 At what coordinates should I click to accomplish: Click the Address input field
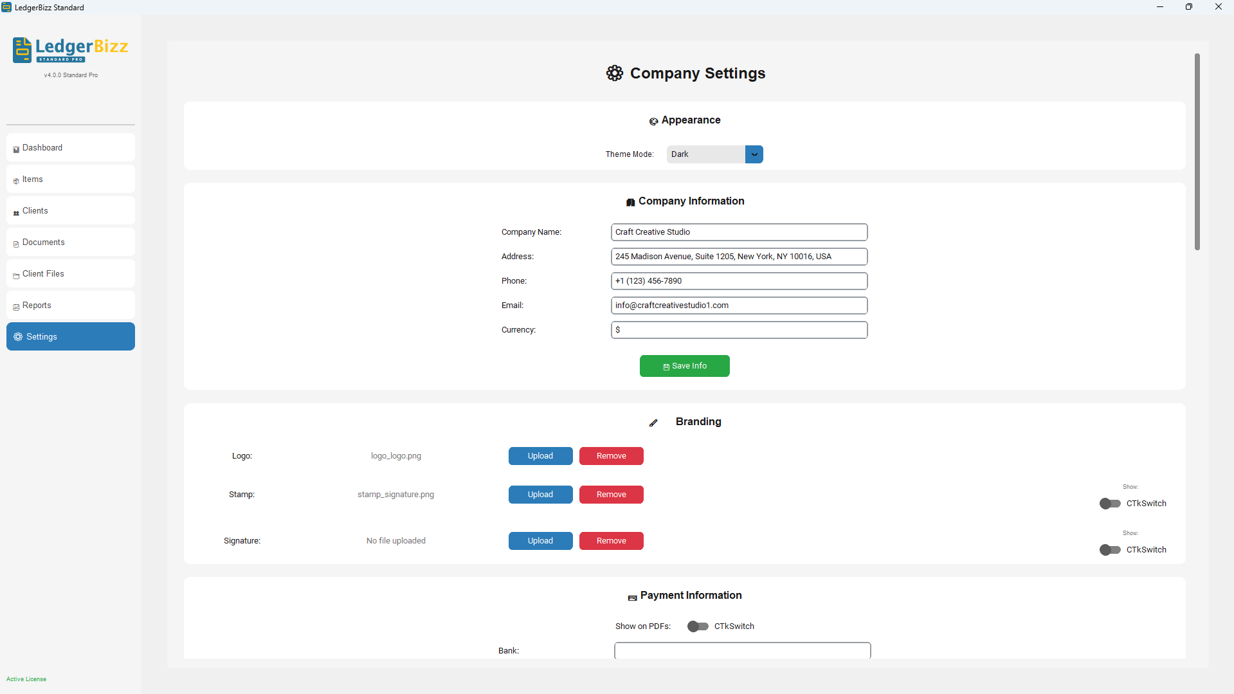[x=739, y=257]
